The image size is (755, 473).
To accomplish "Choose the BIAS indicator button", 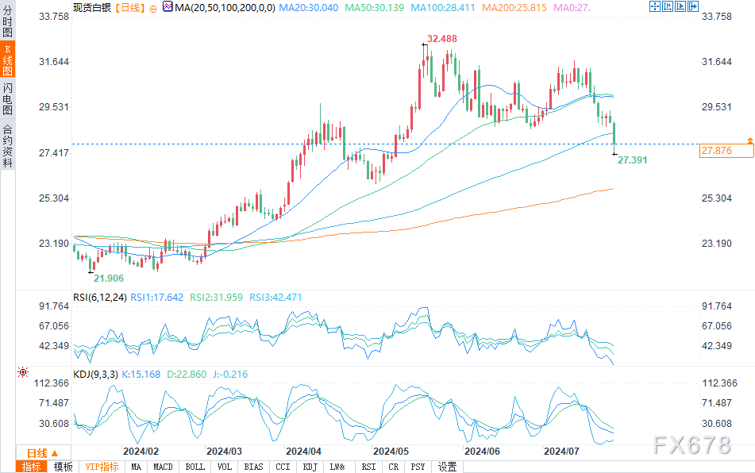I will point(254,467).
